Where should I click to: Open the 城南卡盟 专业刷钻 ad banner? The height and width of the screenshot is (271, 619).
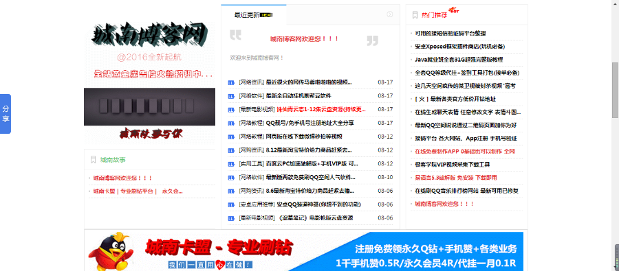click(304, 251)
